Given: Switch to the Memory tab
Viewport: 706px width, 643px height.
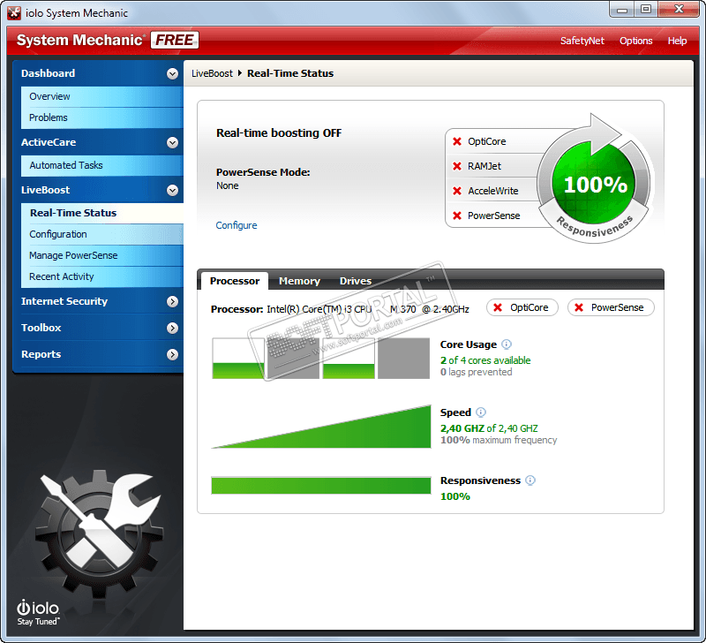Looking at the screenshot, I should pos(299,281).
